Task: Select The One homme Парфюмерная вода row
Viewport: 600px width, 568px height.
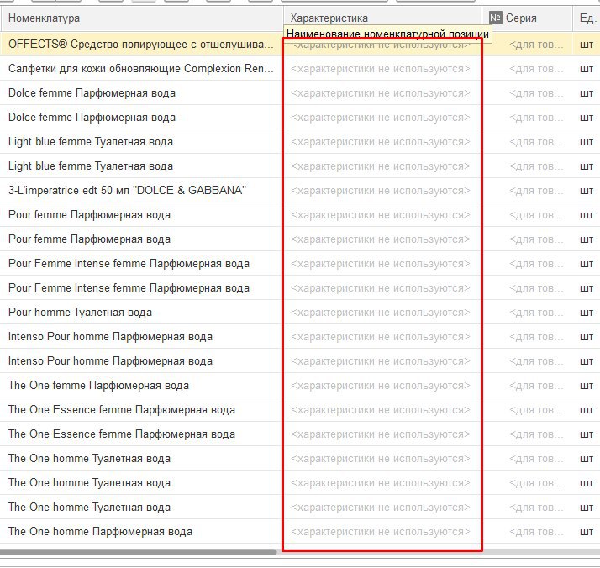Action: click(x=300, y=532)
